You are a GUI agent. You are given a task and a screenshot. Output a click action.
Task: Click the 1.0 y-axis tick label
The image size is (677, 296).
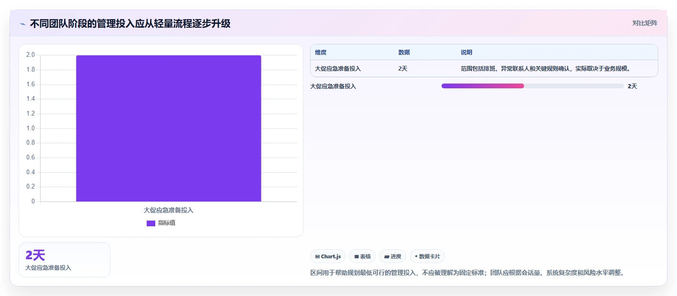[31, 128]
